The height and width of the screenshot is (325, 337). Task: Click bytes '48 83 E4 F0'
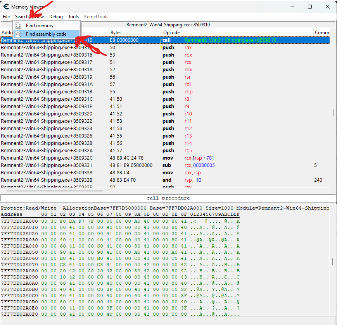[x=123, y=180]
